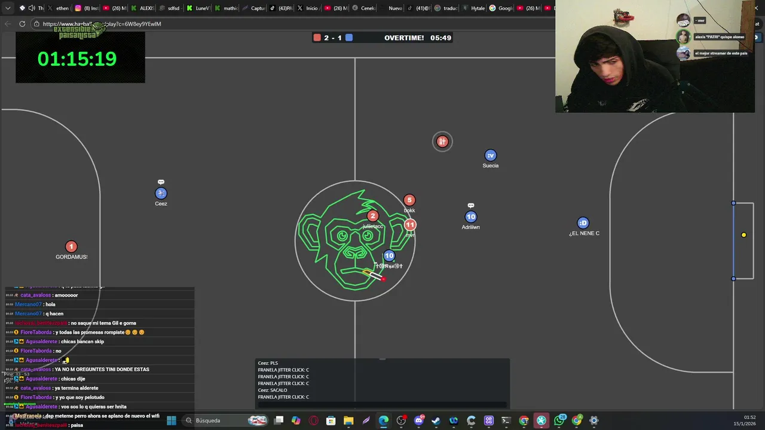Open the tab search dropdown arrow
The width and height of the screenshot is (765, 430).
8,8
